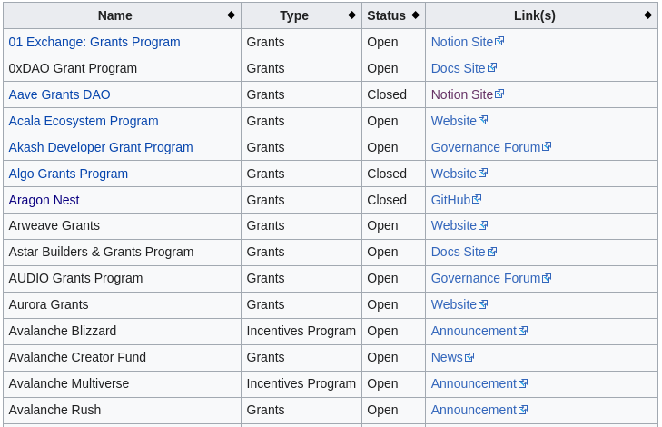Select the Avalanche Multiverse name cell

[x=122, y=383]
